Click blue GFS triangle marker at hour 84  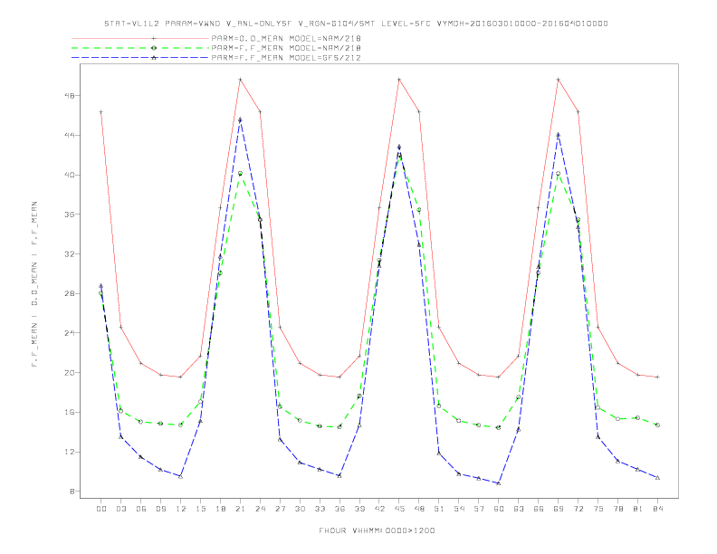pos(657,478)
